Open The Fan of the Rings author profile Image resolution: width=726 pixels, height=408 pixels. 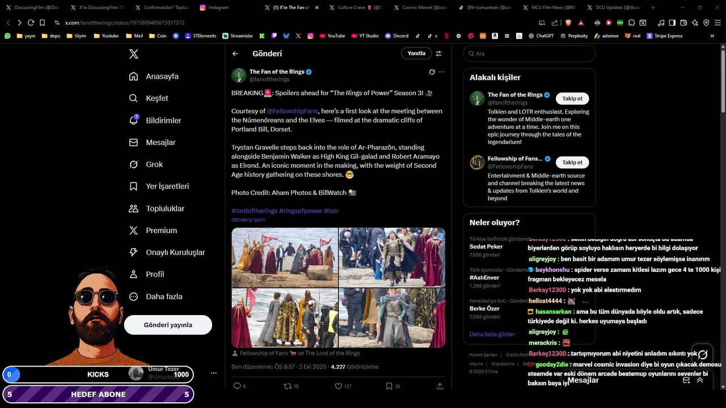[x=277, y=72]
